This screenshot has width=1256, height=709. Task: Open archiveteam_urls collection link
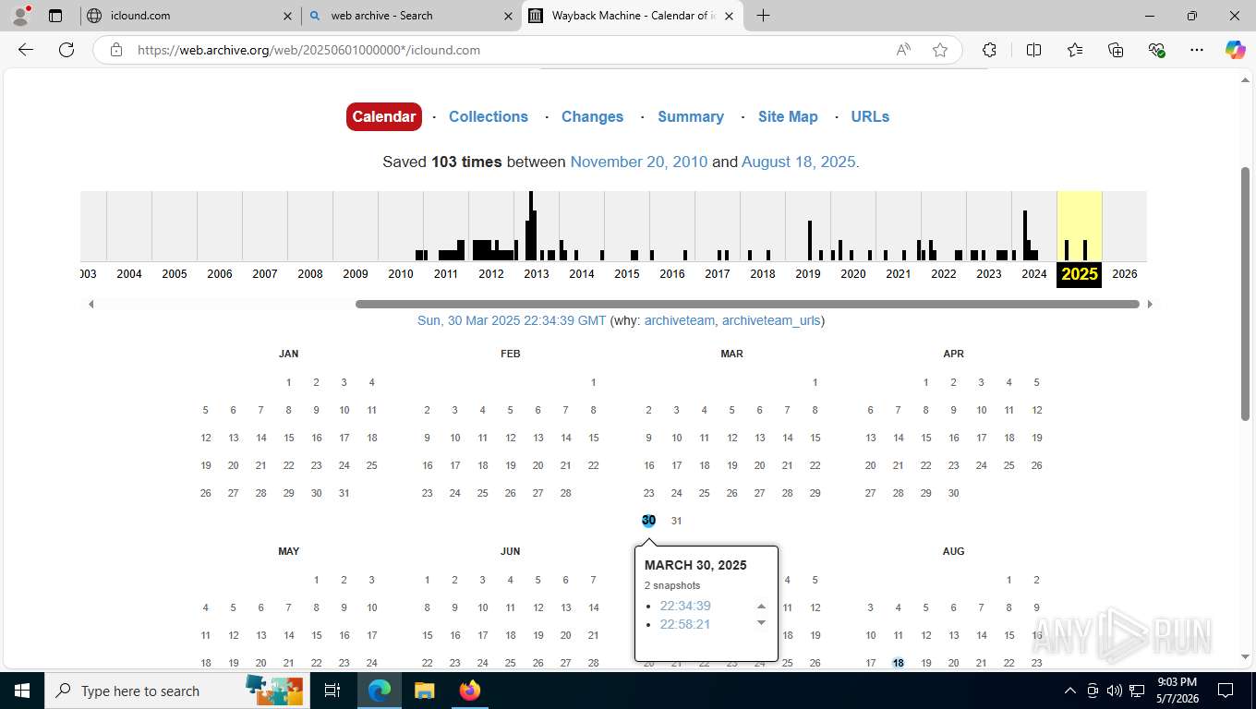click(771, 320)
